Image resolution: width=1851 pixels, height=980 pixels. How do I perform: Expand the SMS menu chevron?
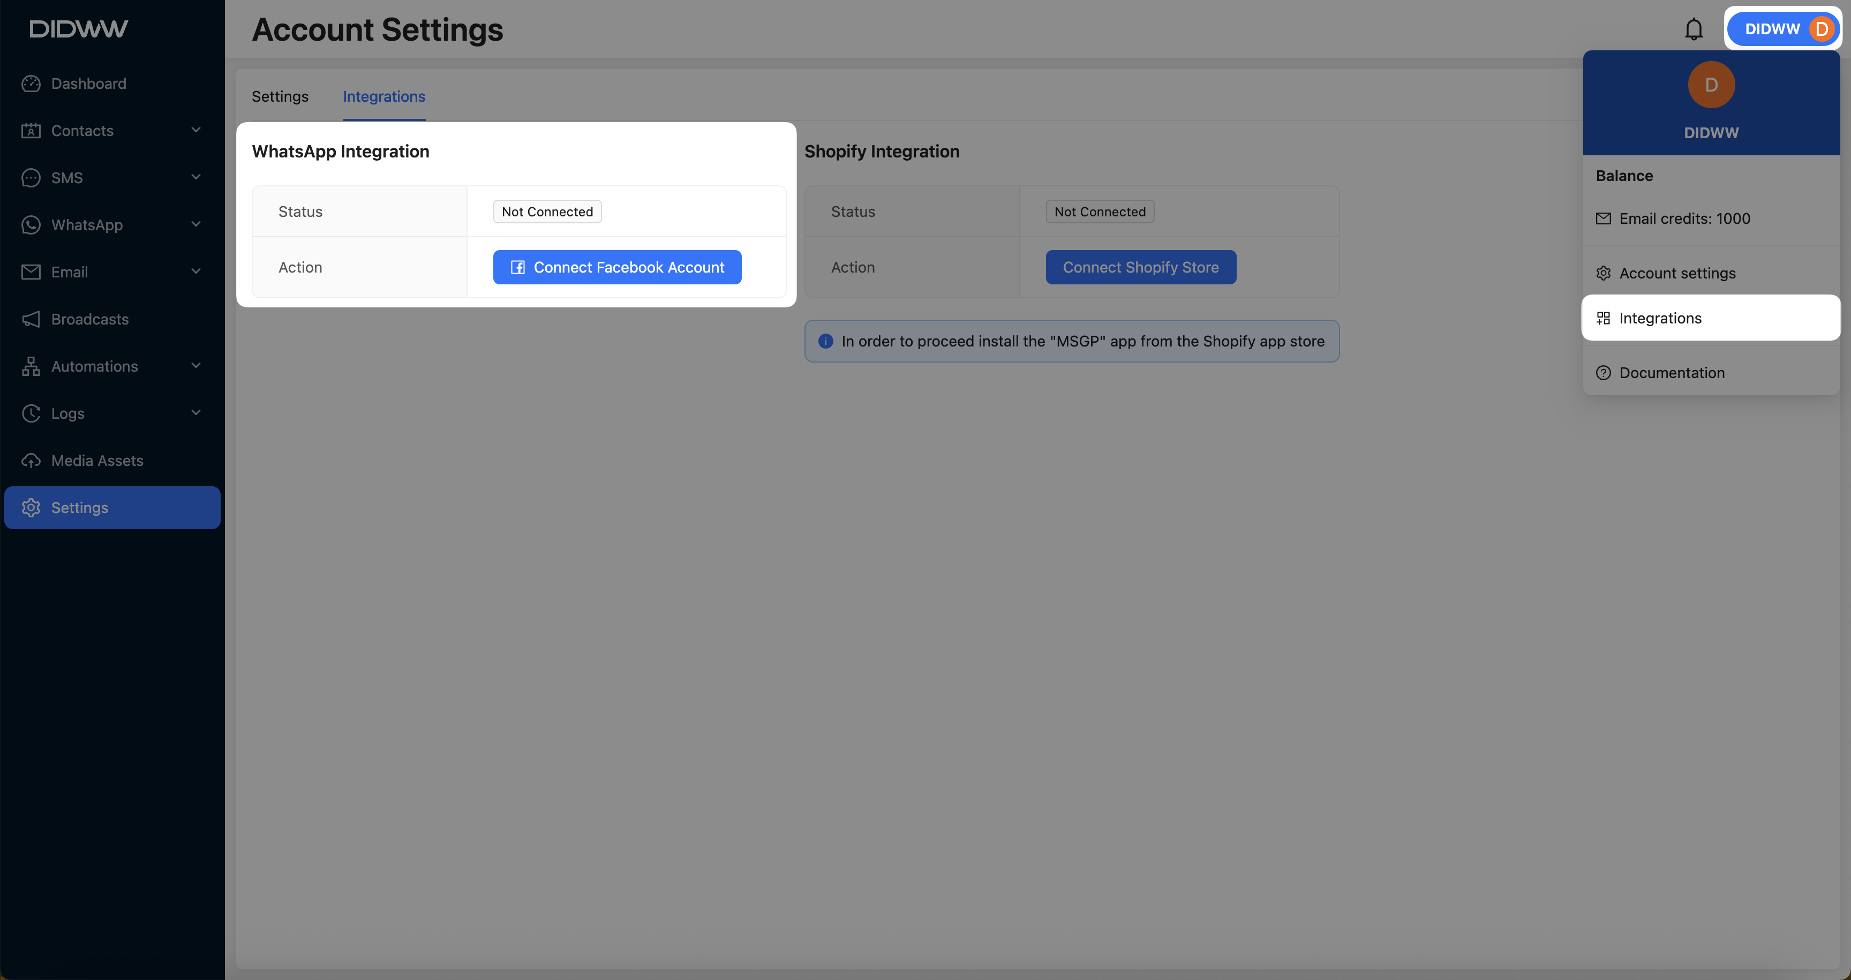tap(195, 177)
